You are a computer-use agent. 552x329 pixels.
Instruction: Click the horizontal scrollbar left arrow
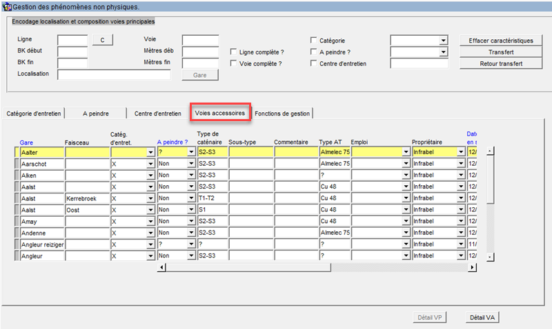pyautogui.click(x=161, y=268)
